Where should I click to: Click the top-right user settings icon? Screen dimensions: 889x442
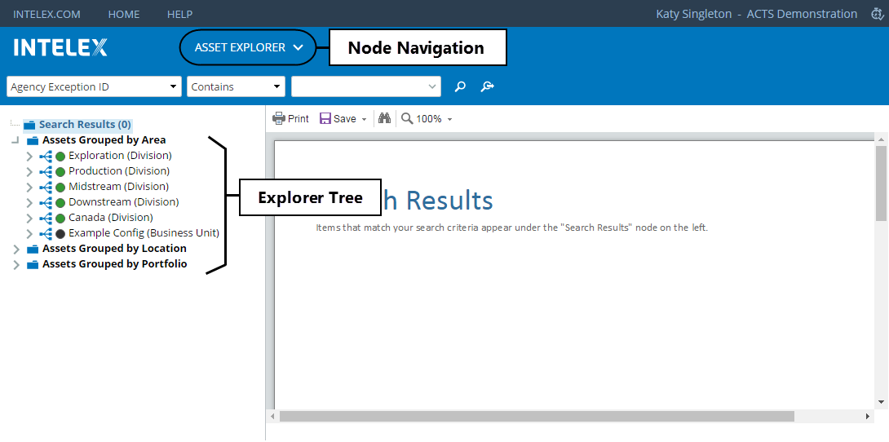[x=877, y=14]
